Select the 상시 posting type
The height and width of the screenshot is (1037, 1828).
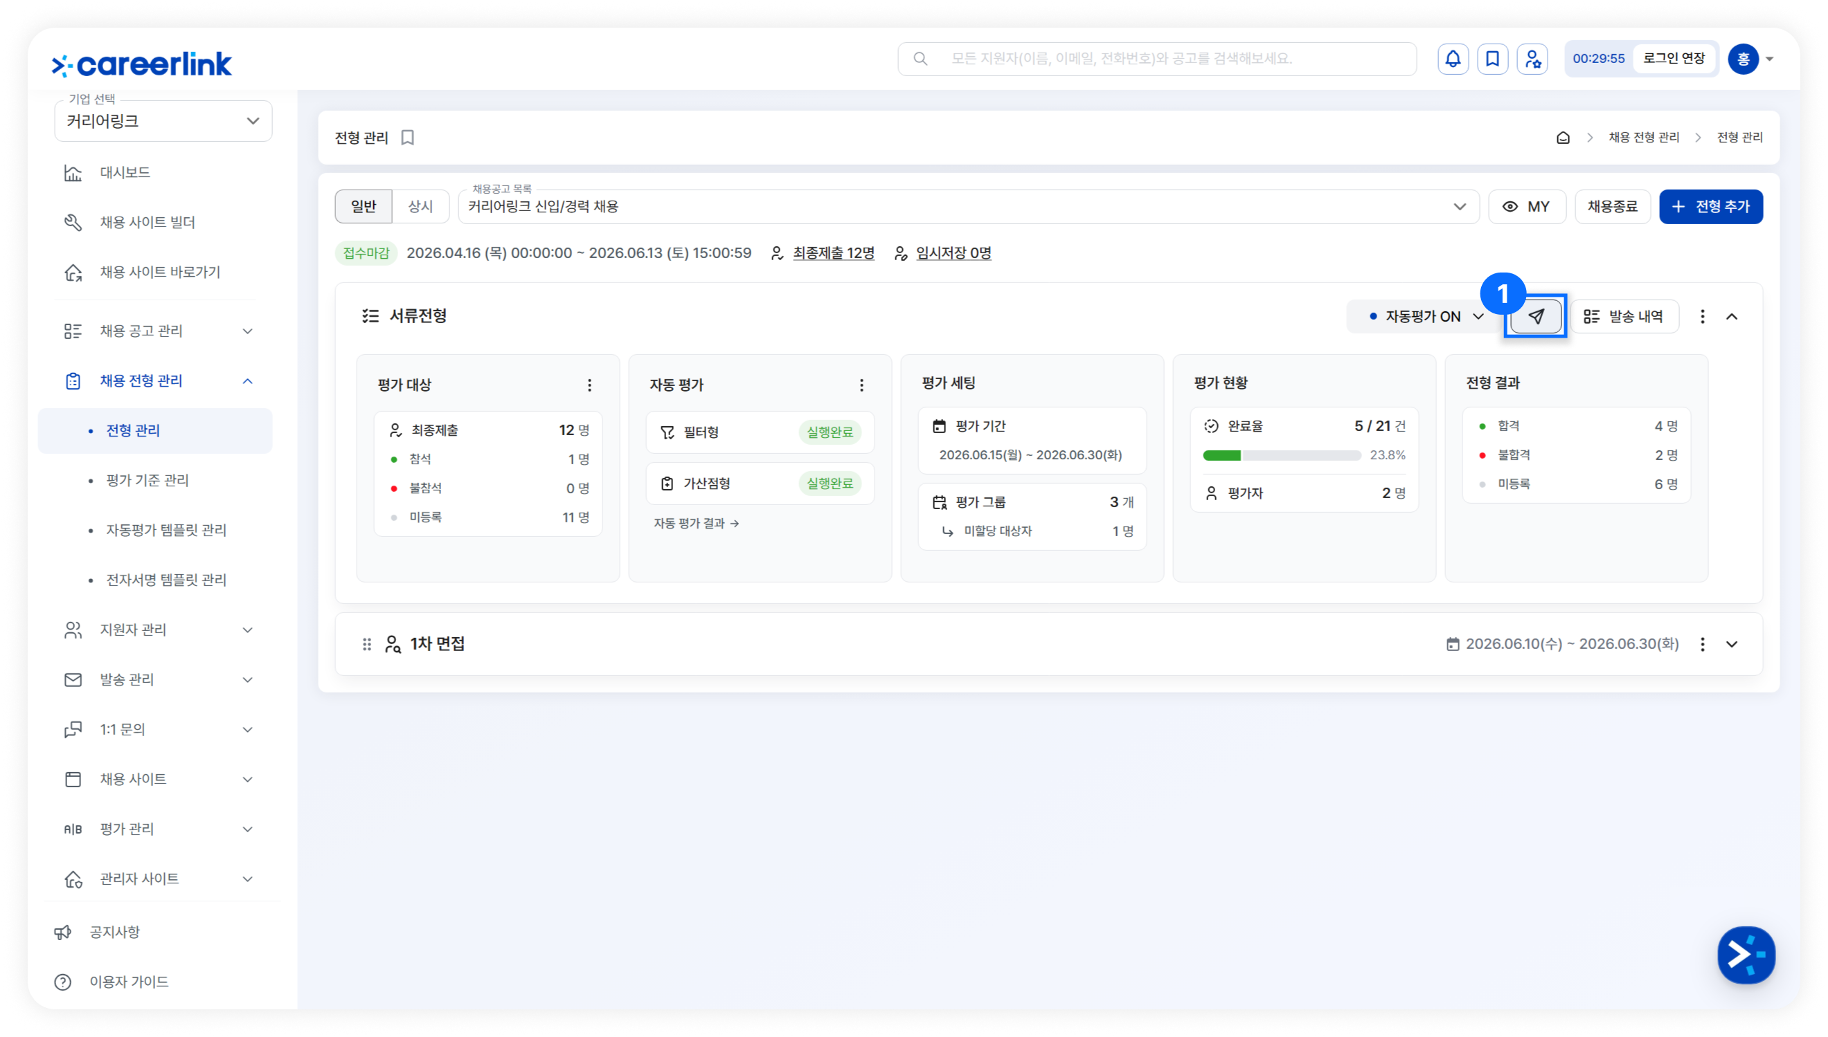pyautogui.click(x=420, y=207)
